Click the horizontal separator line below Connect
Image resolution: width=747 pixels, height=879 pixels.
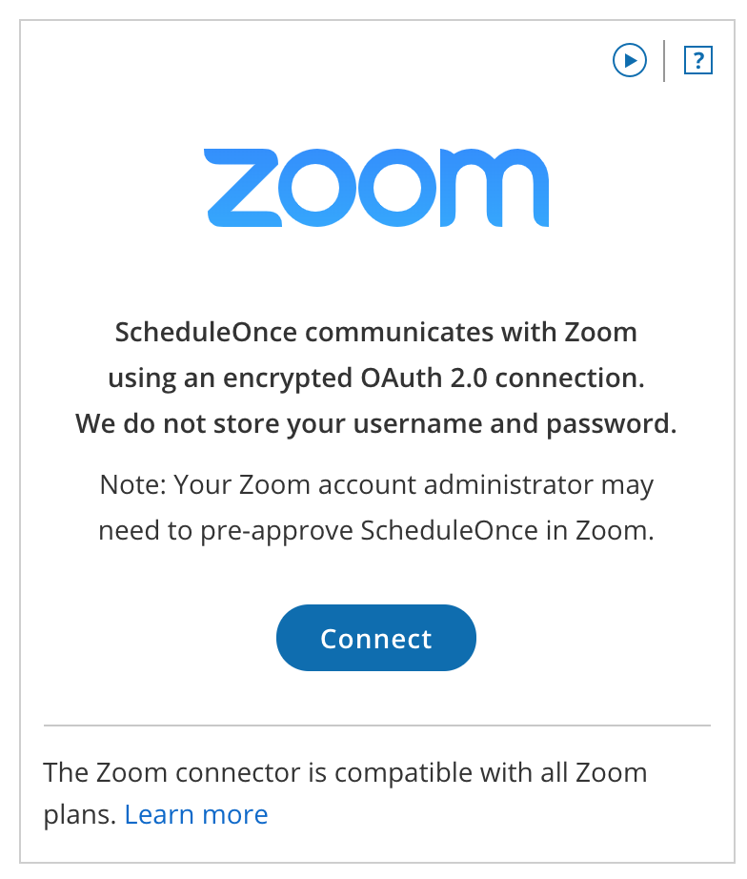coord(376,726)
